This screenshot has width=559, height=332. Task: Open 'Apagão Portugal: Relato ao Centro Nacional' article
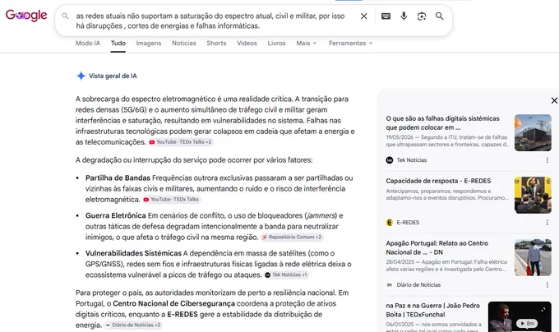point(437,247)
